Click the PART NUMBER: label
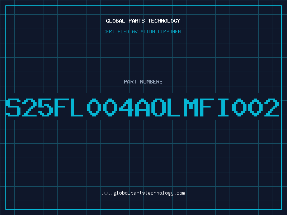 143,82
